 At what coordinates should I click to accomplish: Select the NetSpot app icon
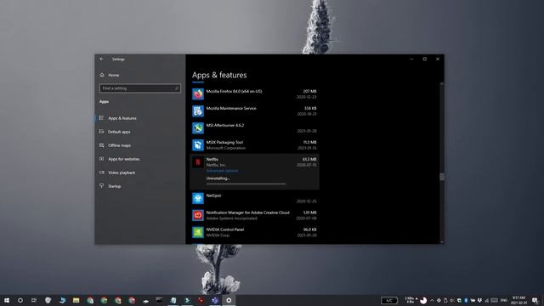pyautogui.click(x=198, y=198)
